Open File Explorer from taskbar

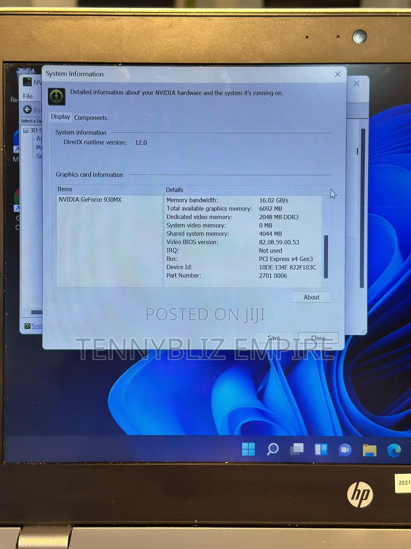click(x=369, y=450)
